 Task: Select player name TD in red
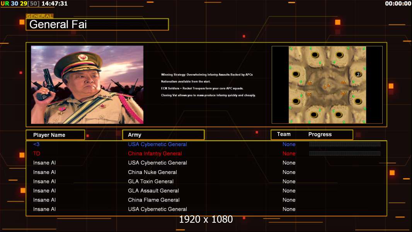pyautogui.click(x=36, y=154)
